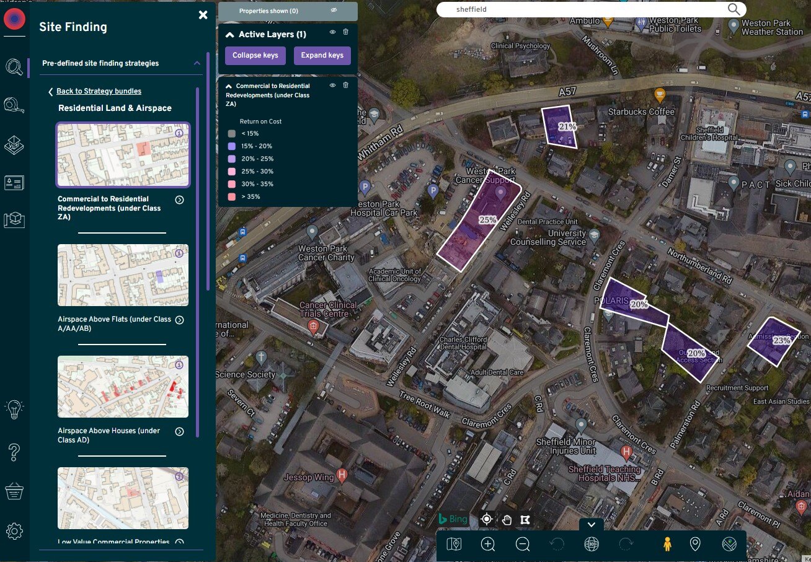
Task: Collapse the Pre-defined site finding strategies section
Action: coord(197,63)
